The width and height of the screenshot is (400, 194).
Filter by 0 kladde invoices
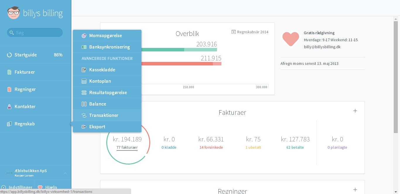click(169, 147)
